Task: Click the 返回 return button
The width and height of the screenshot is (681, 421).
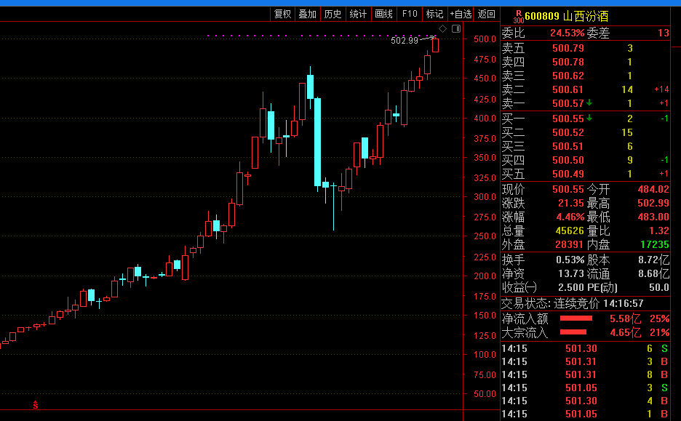Action: pyautogui.click(x=487, y=14)
